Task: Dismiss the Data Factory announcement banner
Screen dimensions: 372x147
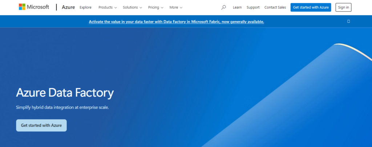Action: point(348,21)
